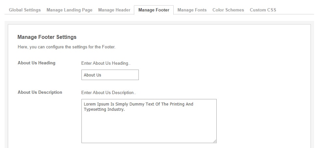Click the 'About Us' text inside heading field
Screen dimensions: 318x148
[x=93, y=75]
